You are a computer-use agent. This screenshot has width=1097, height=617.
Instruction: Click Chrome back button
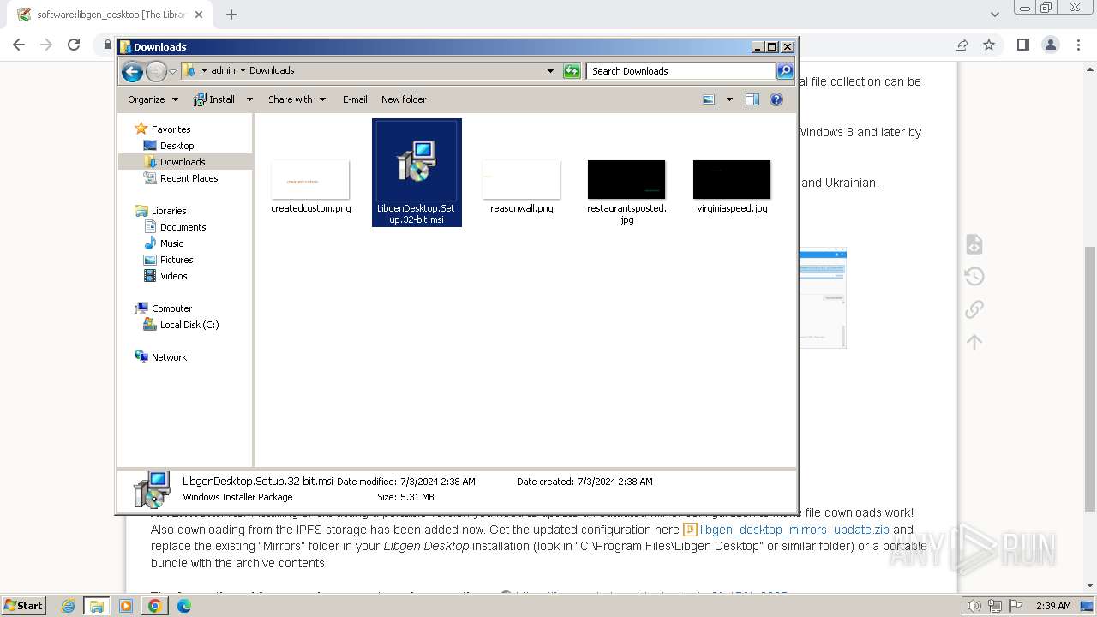(19, 45)
